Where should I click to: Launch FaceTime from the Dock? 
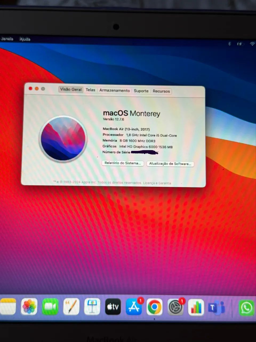(x=50, y=306)
